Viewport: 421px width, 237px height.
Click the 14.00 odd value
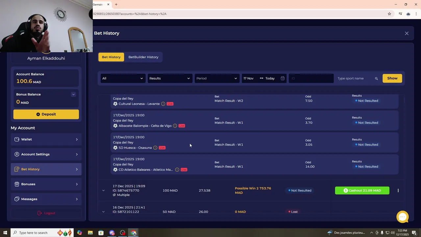(x=310, y=167)
